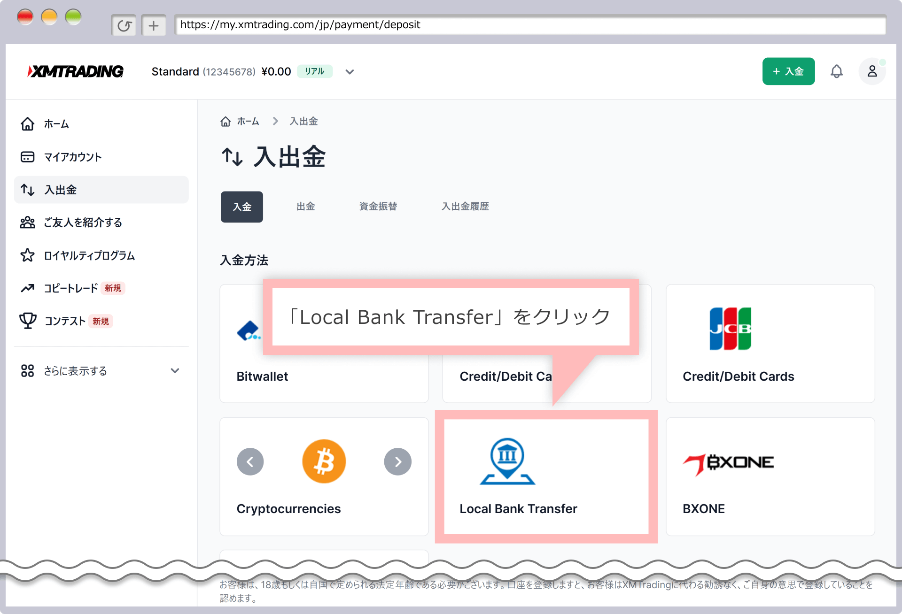Show previous cryptocurrency with left arrow
Image resolution: width=902 pixels, height=614 pixels.
[x=250, y=462]
